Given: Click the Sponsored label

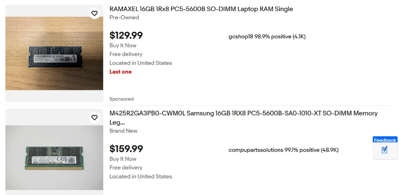Looking at the screenshot, I should click(x=121, y=99).
